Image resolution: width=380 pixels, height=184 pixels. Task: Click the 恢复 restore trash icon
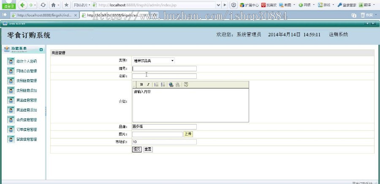pyautogui.click(x=367, y=15)
